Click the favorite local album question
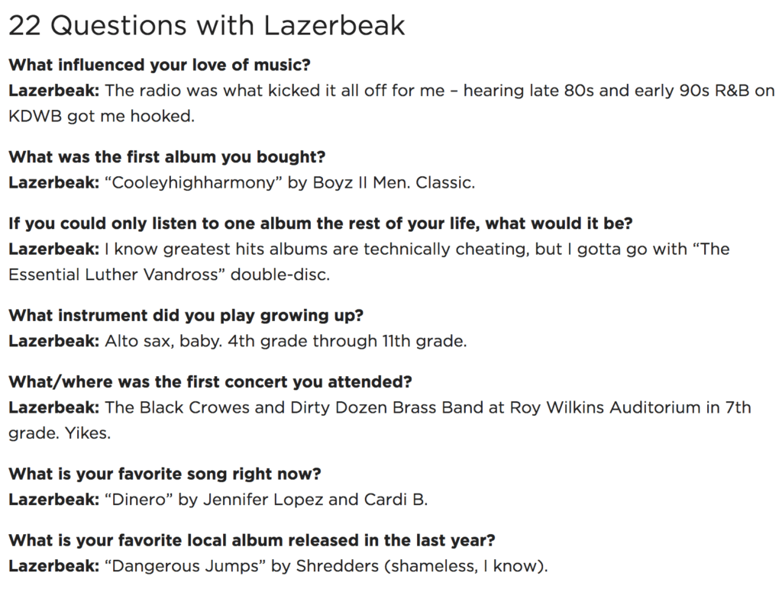This screenshot has height=592, width=782. (x=252, y=541)
